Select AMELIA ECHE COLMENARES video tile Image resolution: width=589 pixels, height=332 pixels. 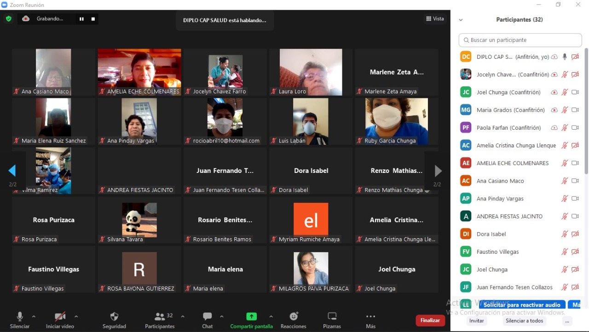click(139, 72)
